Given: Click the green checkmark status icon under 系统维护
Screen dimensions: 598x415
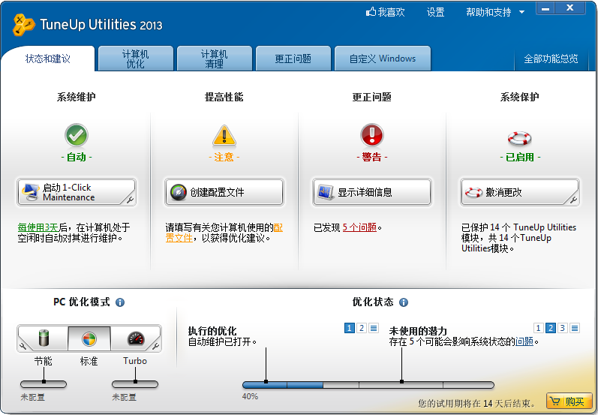Looking at the screenshot, I should pyautogui.click(x=77, y=135).
